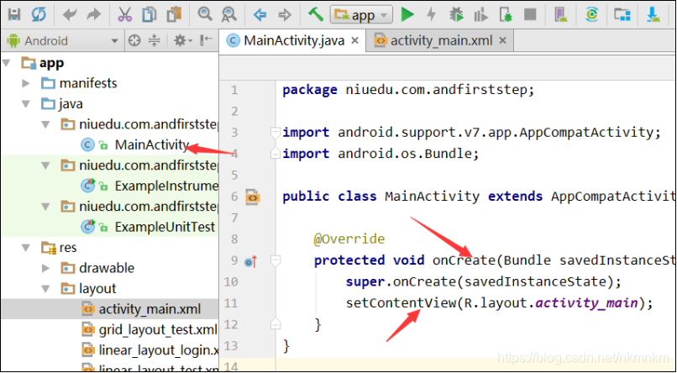
Task: Fold the imports block at line 3
Action: click(x=275, y=133)
